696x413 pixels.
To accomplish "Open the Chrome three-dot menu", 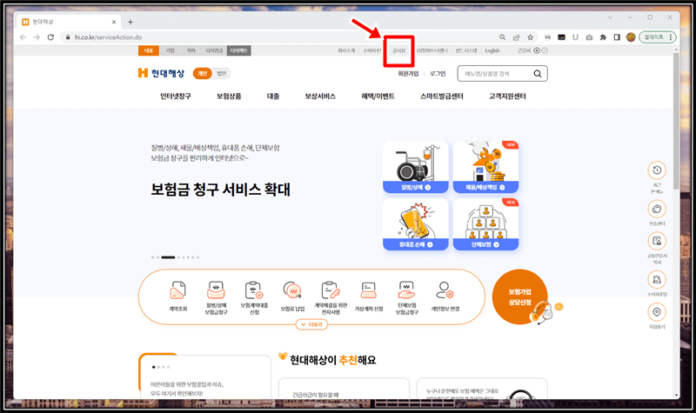I will (671, 37).
